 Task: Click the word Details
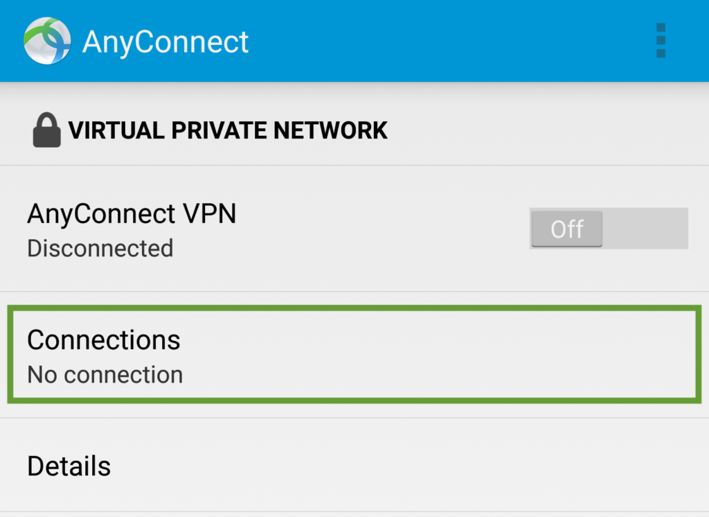click(69, 466)
